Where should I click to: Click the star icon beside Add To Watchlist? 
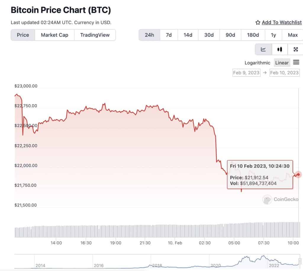coord(258,22)
